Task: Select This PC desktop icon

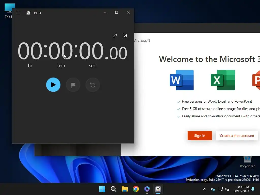Action: tap(8, 11)
